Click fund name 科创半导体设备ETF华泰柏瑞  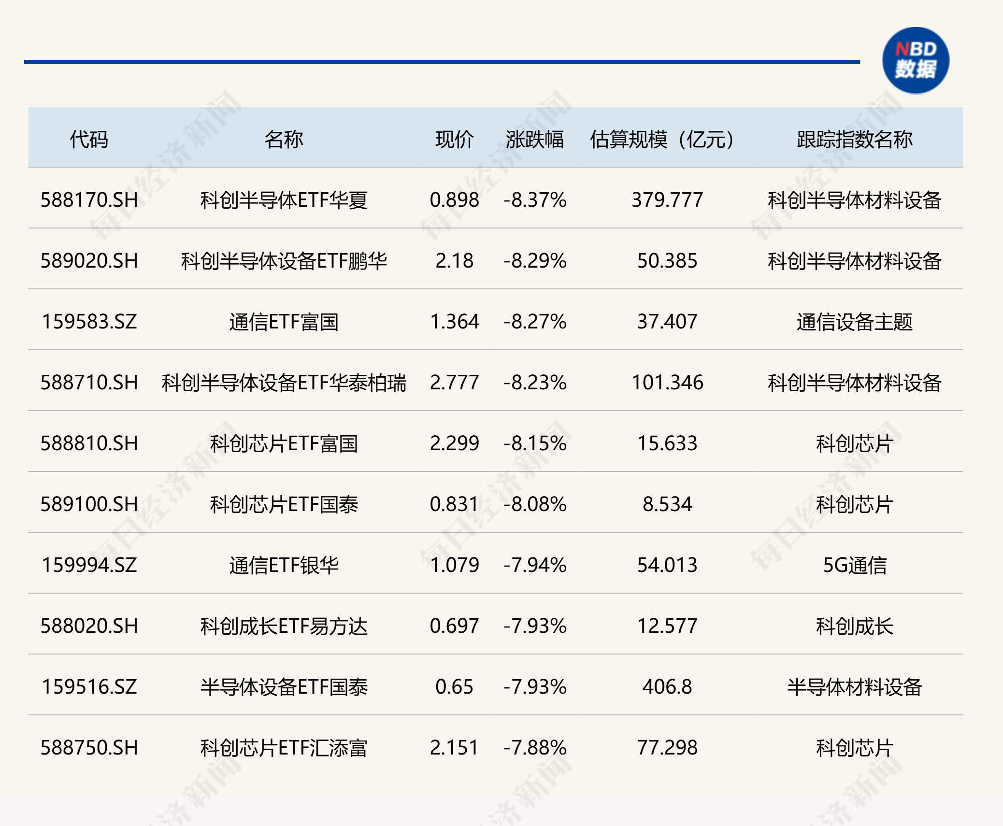(x=284, y=383)
